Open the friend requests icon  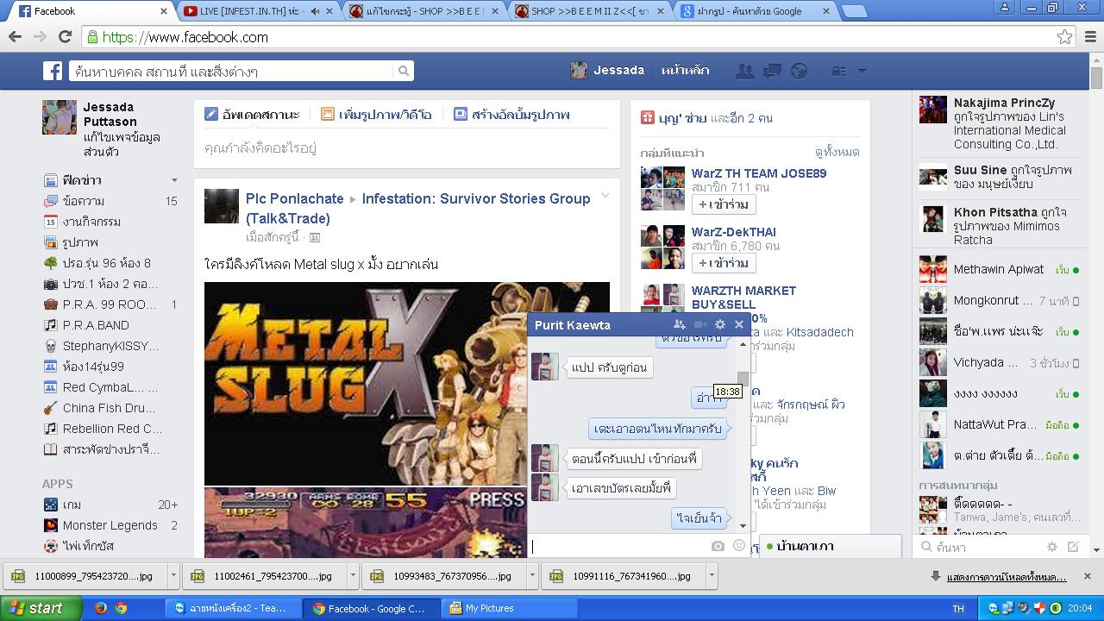pos(744,71)
